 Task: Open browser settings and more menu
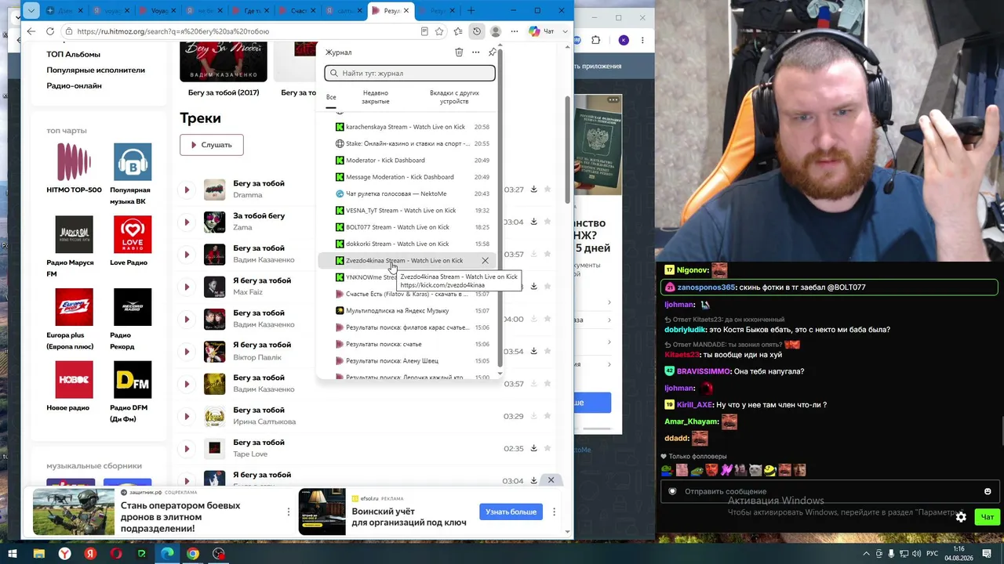coord(515,31)
